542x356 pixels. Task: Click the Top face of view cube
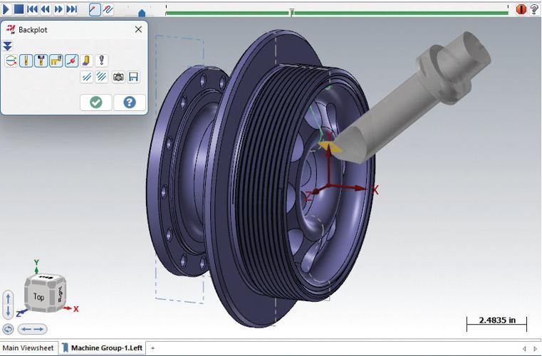pyautogui.click(x=38, y=297)
